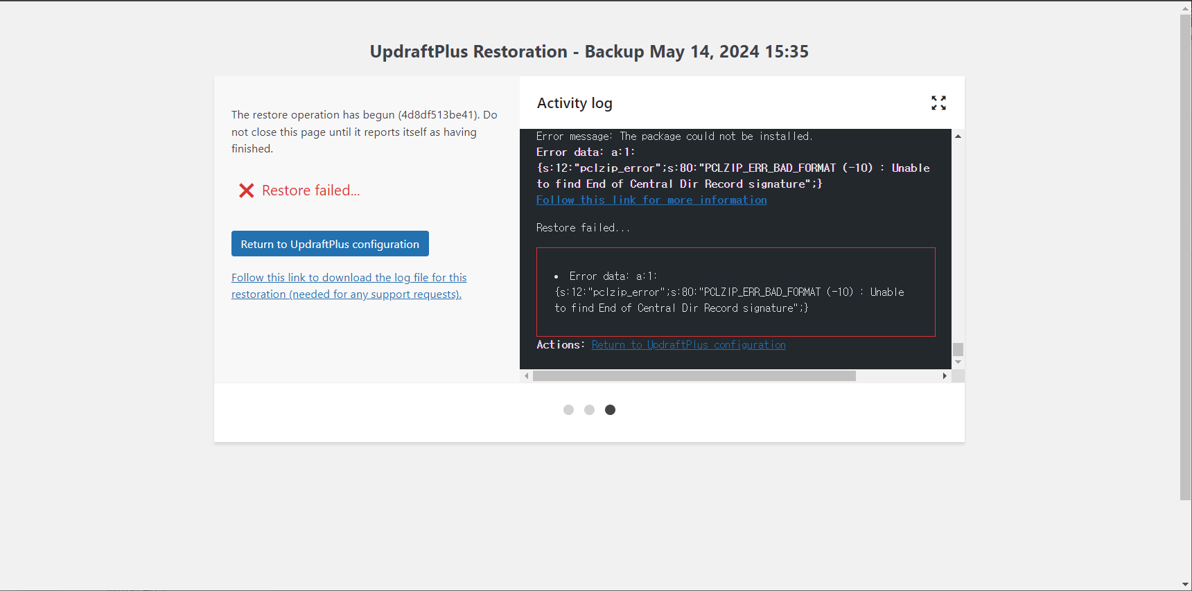Viewport: 1192px width, 591px height.
Task: Click the 'Restore failed...' line in the log
Action: pyautogui.click(x=583, y=227)
